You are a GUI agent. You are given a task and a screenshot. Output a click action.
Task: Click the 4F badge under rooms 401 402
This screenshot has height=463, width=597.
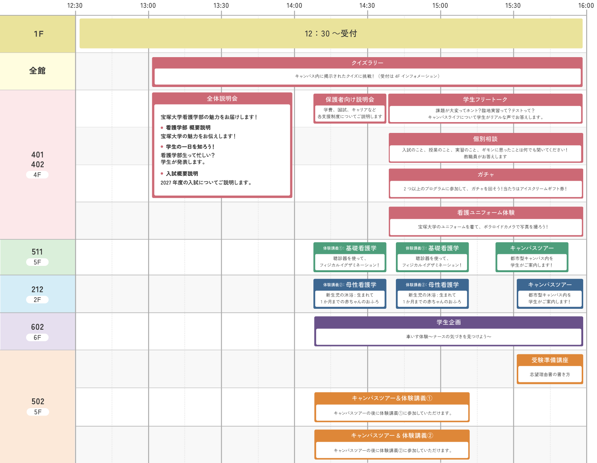(x=37, y=175)
